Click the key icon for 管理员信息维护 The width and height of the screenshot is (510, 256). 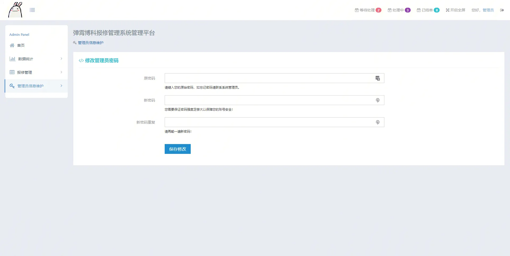pos(12,86)
